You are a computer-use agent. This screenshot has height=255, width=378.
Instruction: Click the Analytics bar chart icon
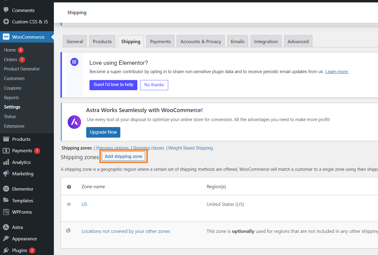(6, 162)
